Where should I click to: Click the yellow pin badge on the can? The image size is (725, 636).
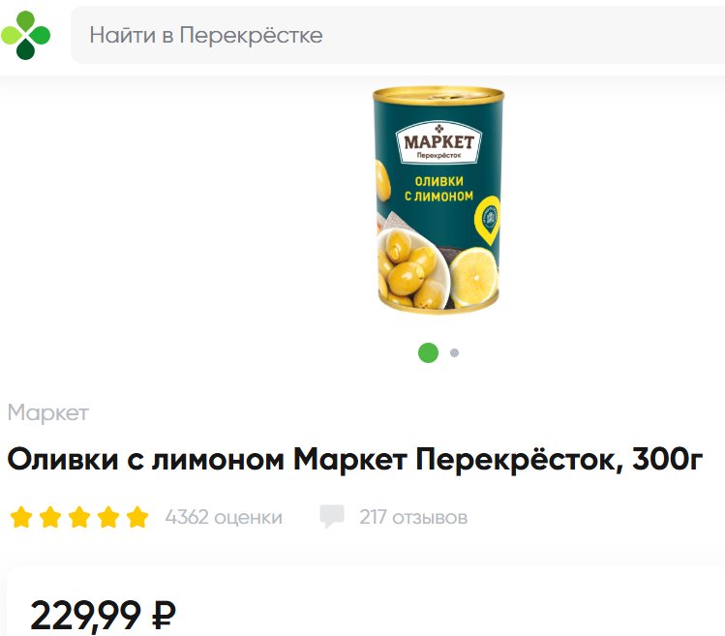pos(488,220)
